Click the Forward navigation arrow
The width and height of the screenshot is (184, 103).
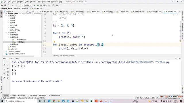pyautogui.click(x=16, y=5)
